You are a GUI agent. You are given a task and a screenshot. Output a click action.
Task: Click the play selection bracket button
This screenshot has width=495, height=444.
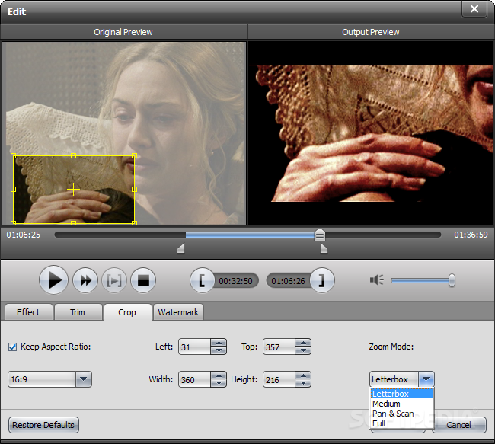click(x=114, y=280)
